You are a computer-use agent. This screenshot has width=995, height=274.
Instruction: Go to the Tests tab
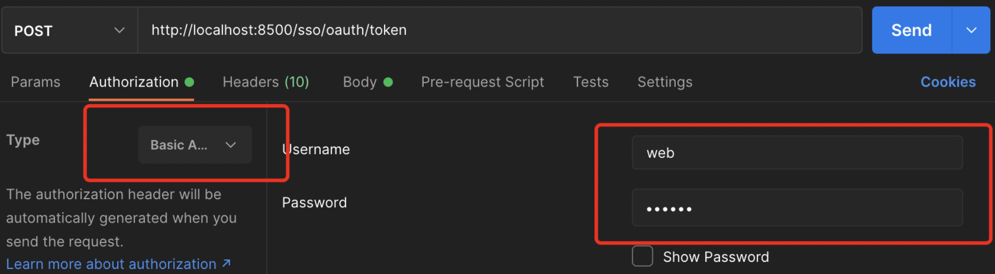[x=591, y=82]
